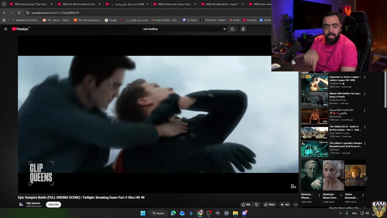Open the Google bookmark
The height and width of the screenshot is (218, 387).
pos(111,20)
